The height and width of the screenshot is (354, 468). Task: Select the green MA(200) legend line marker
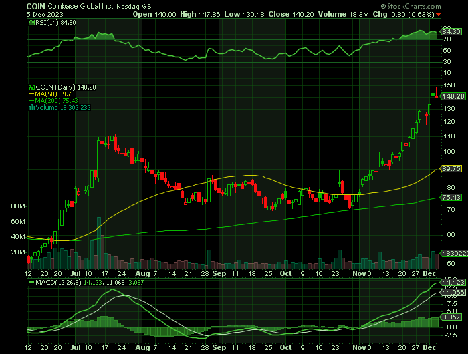(x=31, y=101)
